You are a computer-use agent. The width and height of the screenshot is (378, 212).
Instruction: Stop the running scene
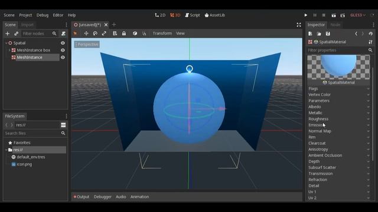(324, 15)
